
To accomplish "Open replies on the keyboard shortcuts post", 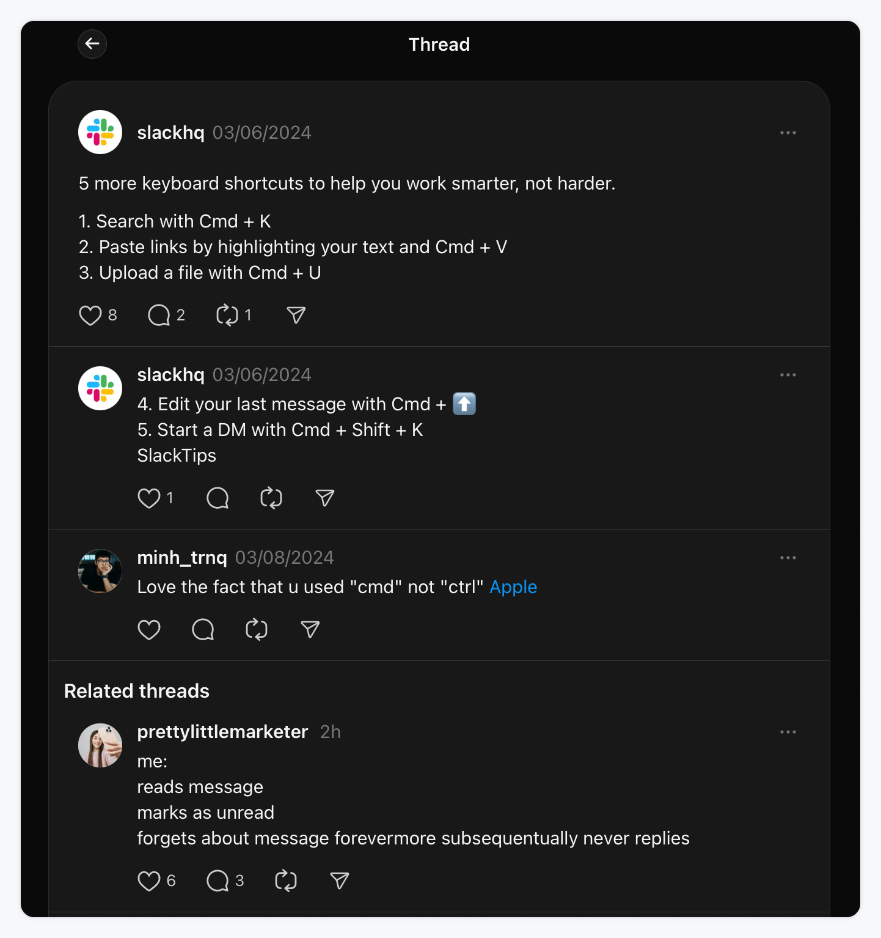I will (x=159, y=315).
